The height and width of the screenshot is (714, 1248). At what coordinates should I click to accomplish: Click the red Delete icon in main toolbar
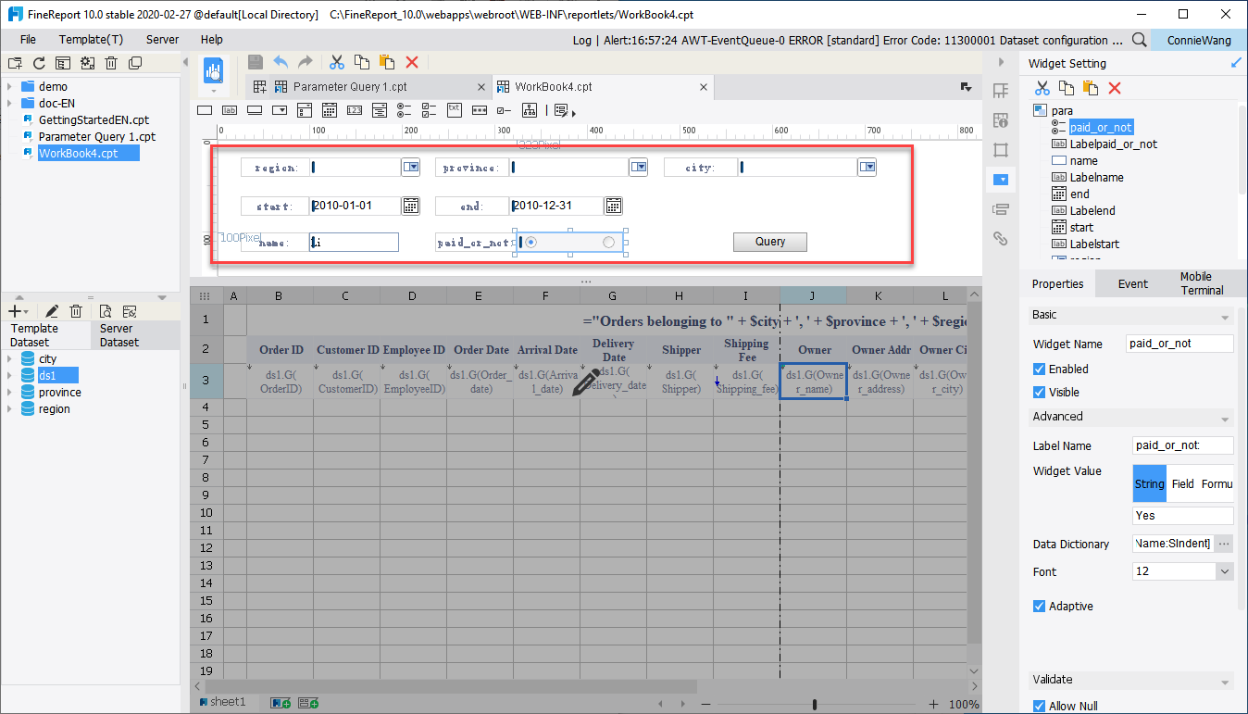(412, 62)
